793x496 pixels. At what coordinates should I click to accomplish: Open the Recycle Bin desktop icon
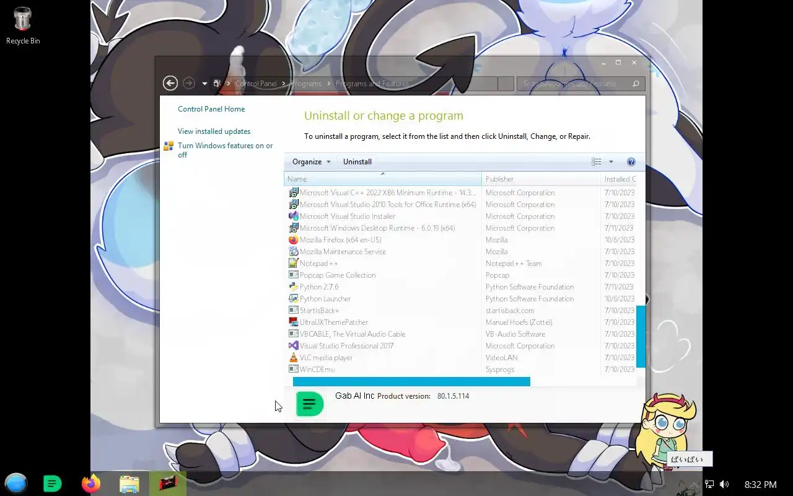click(x=23, y=25)
